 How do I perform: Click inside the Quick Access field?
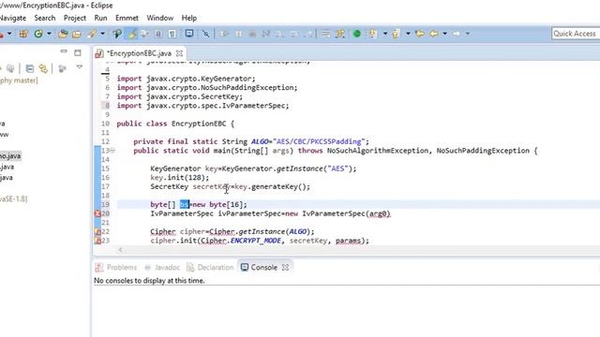(x=576, y=34)
